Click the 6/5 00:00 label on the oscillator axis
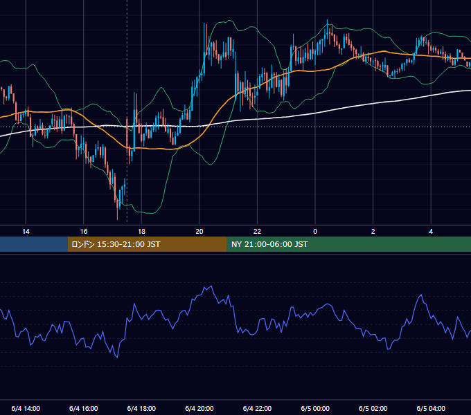The height and width of the screenshot is (415, 471). coord(315,408)
